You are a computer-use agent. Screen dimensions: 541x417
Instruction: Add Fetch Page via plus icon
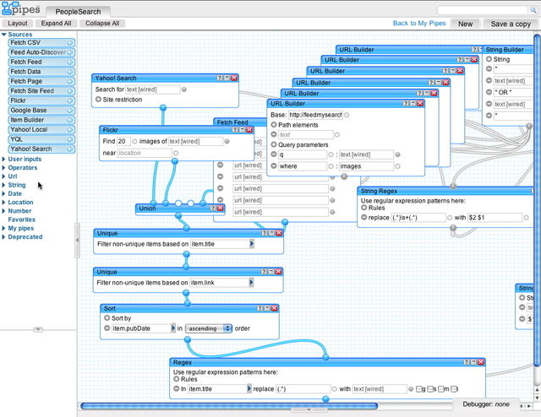[x=69, y=81]
